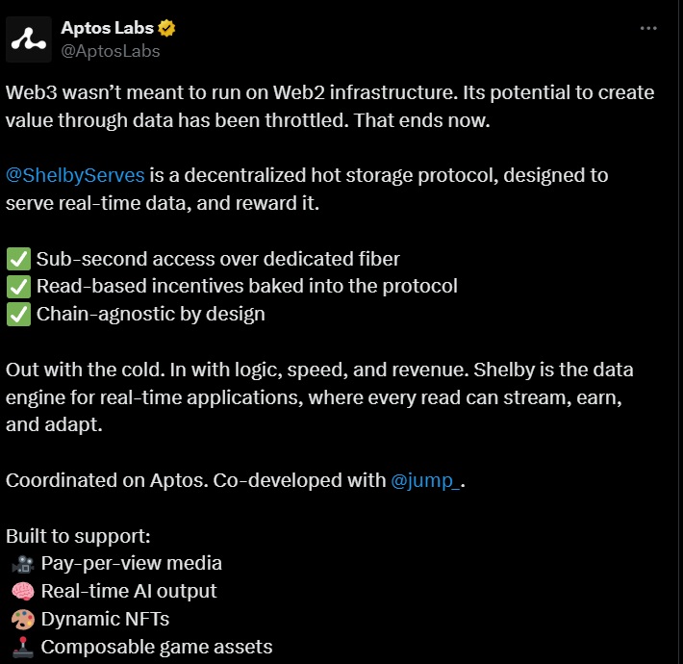Visit the @AptosLabs handle

(x=111, y=51)
